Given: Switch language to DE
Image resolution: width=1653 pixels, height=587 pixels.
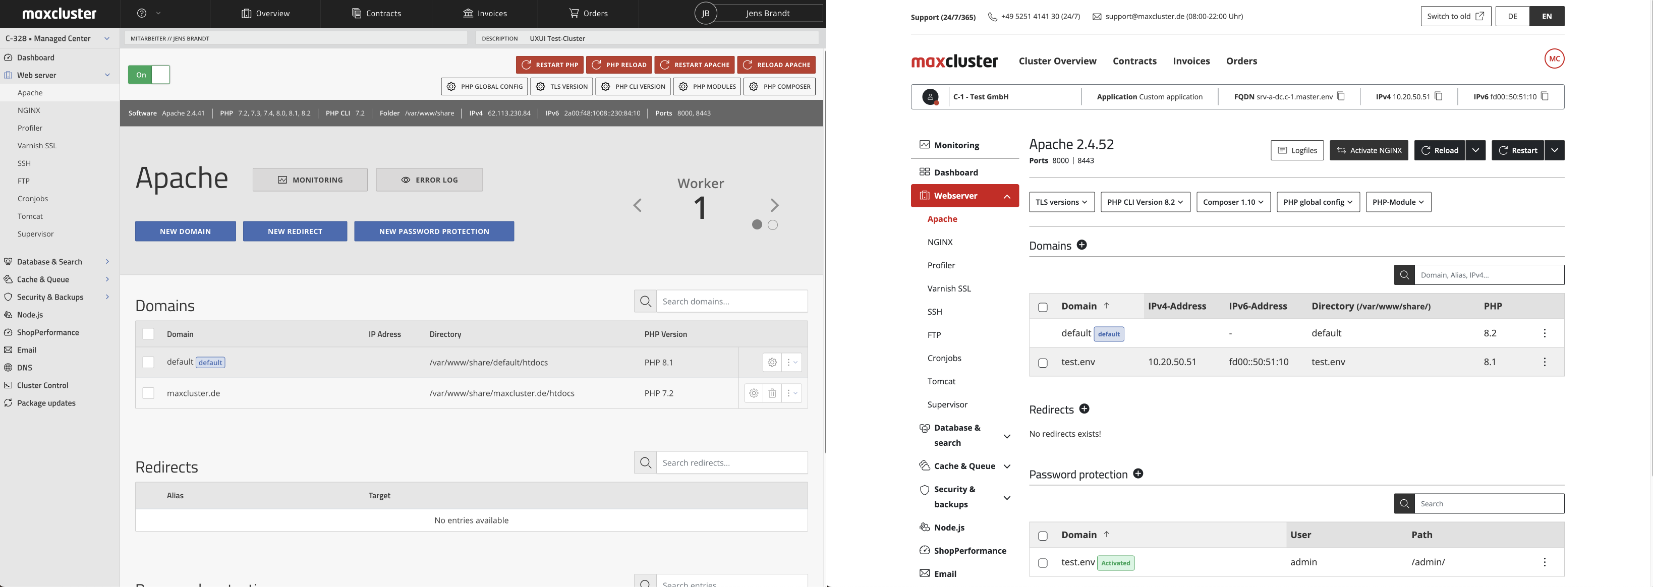Looking at the screenshot, I should 1512,16.
